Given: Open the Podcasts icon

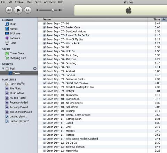Looking at the screenshot, I should click(x=7, y=38).
